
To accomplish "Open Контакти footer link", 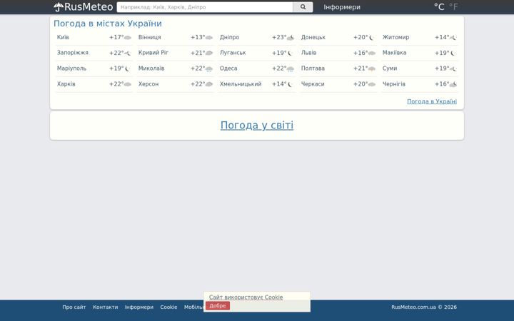I will pyautogui.click(x=105, y=307).
